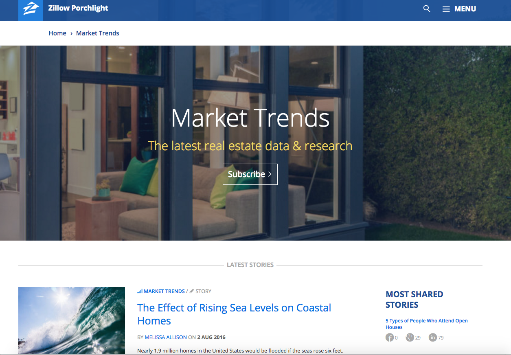This screenshot has width=511, height=355.
Task: Navigate to Home via the breadcrumb
Action: (57, 33)
